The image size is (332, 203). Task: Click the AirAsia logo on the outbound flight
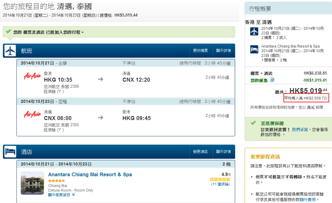pos(32,76)
